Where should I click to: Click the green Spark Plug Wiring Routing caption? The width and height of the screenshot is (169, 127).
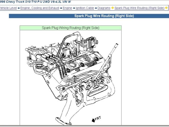71,28
